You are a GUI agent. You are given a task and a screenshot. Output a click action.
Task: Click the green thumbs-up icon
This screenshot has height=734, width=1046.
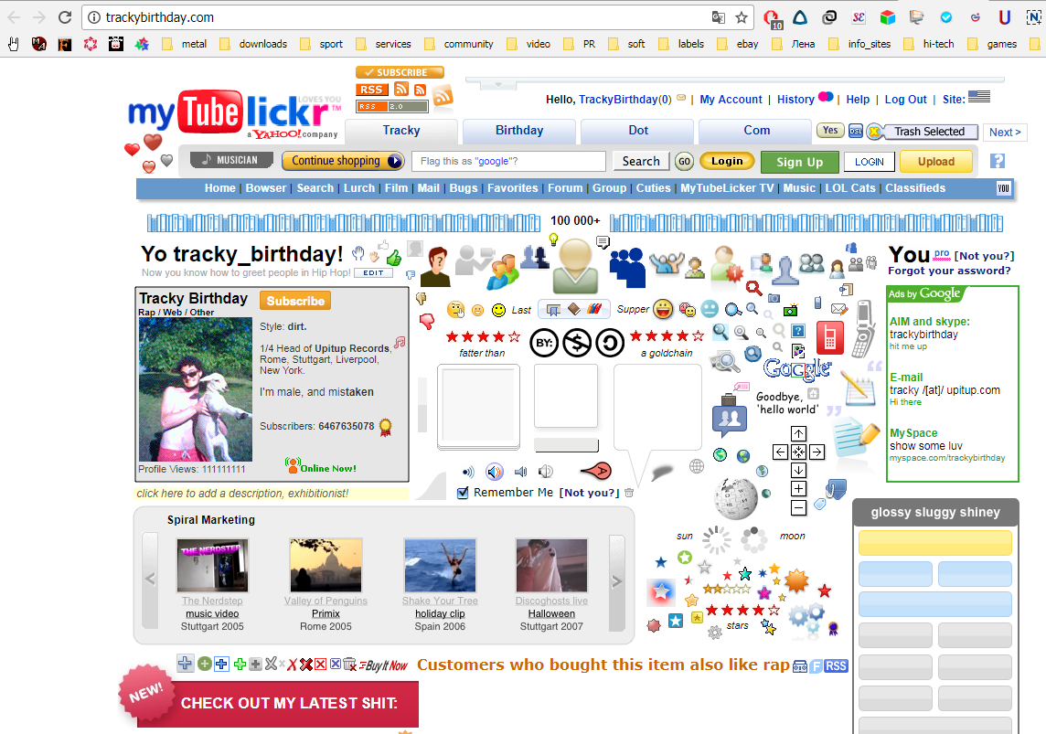pyautogui.click(x=393, y=258)
